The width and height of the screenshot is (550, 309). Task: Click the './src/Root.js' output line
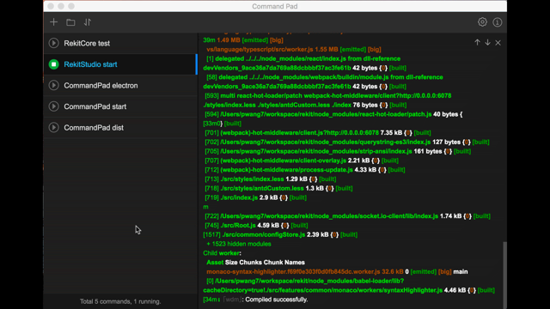256,225
